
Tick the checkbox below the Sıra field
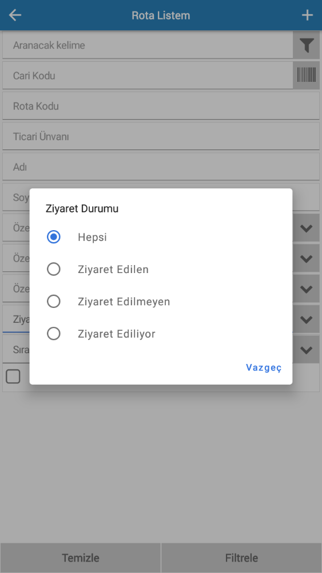(x=13, y=377)
